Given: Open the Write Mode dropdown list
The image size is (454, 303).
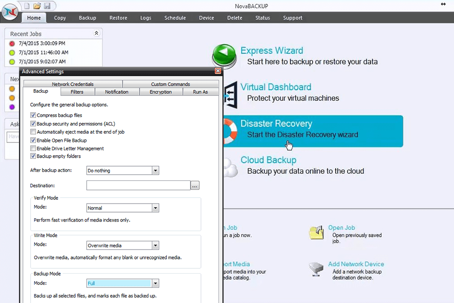Looking at the screenshot, I should click(x=155, y=245).
